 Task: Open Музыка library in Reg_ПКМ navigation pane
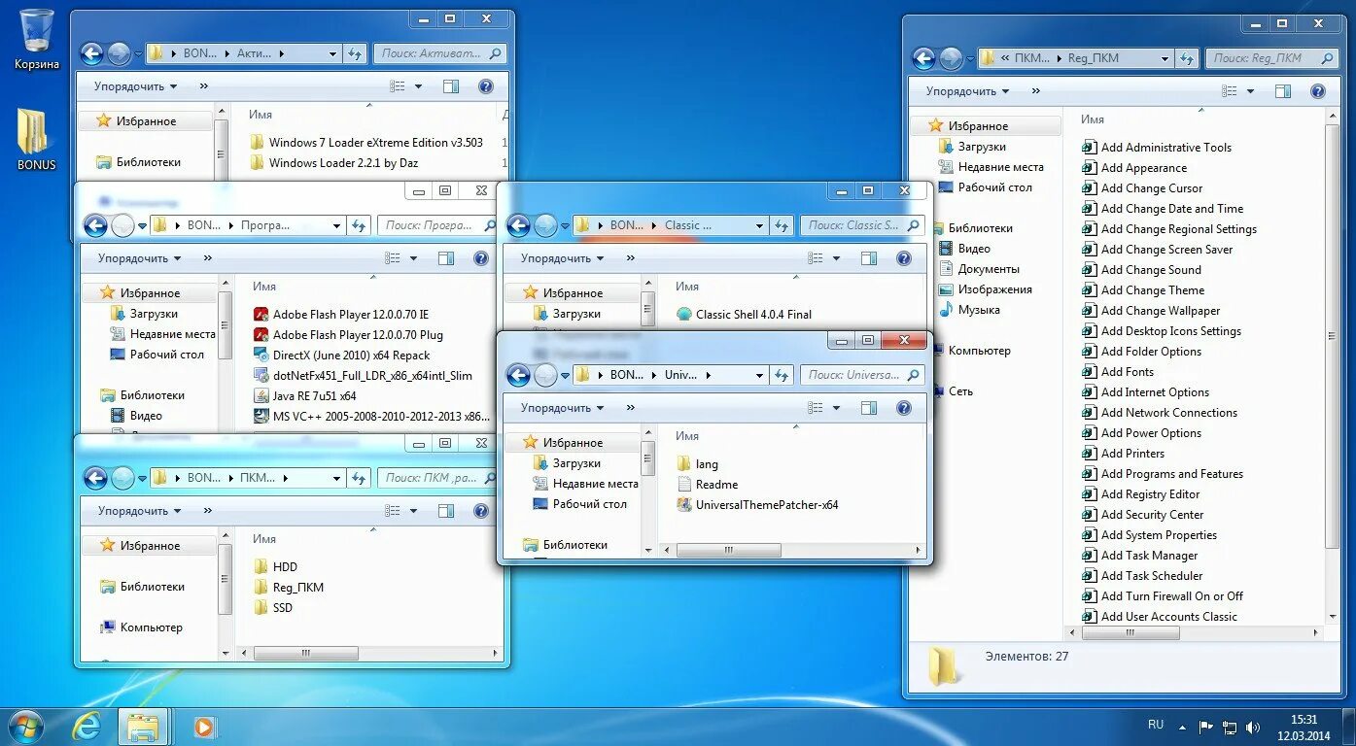pos(969,310)
